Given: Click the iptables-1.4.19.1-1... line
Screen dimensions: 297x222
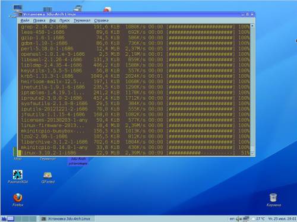Looking at the screenshot, I should pos(135,93).
